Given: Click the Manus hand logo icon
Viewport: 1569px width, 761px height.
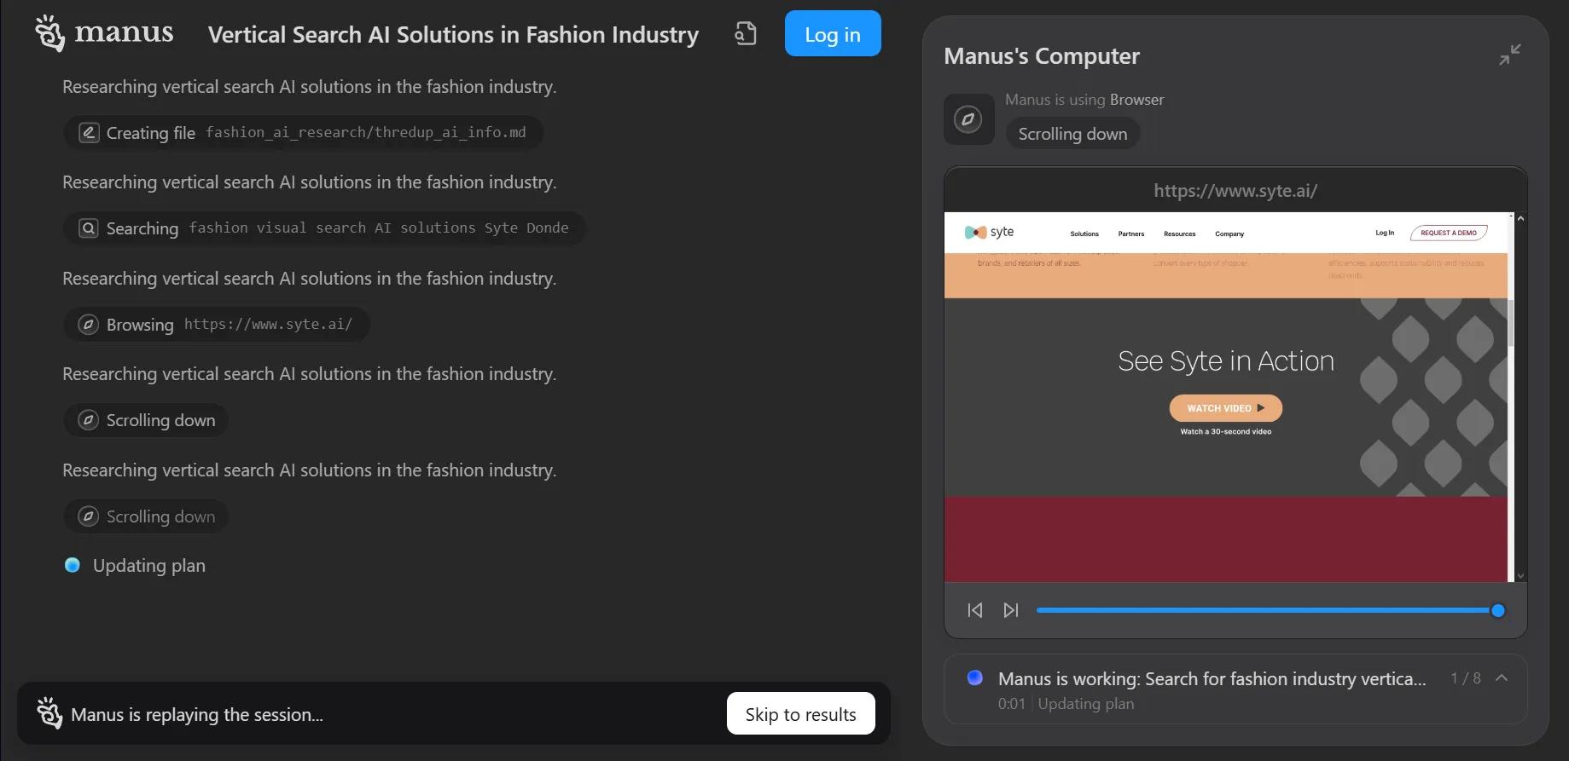Looking at the screenshot, I should 49,33.
